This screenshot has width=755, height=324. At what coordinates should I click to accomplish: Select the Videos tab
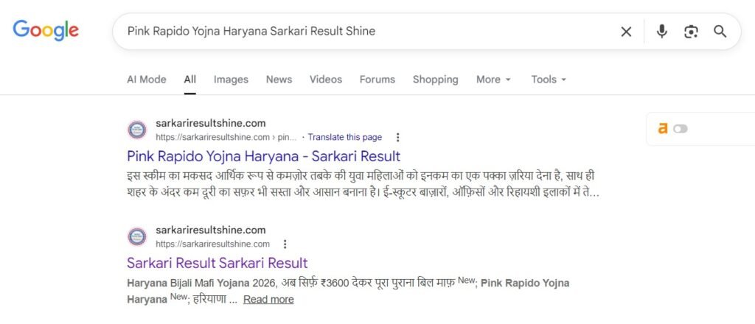325,80
